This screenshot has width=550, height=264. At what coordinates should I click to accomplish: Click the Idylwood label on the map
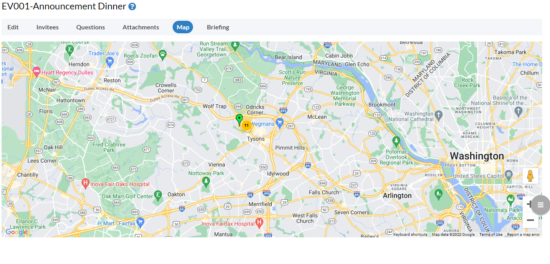278,174
